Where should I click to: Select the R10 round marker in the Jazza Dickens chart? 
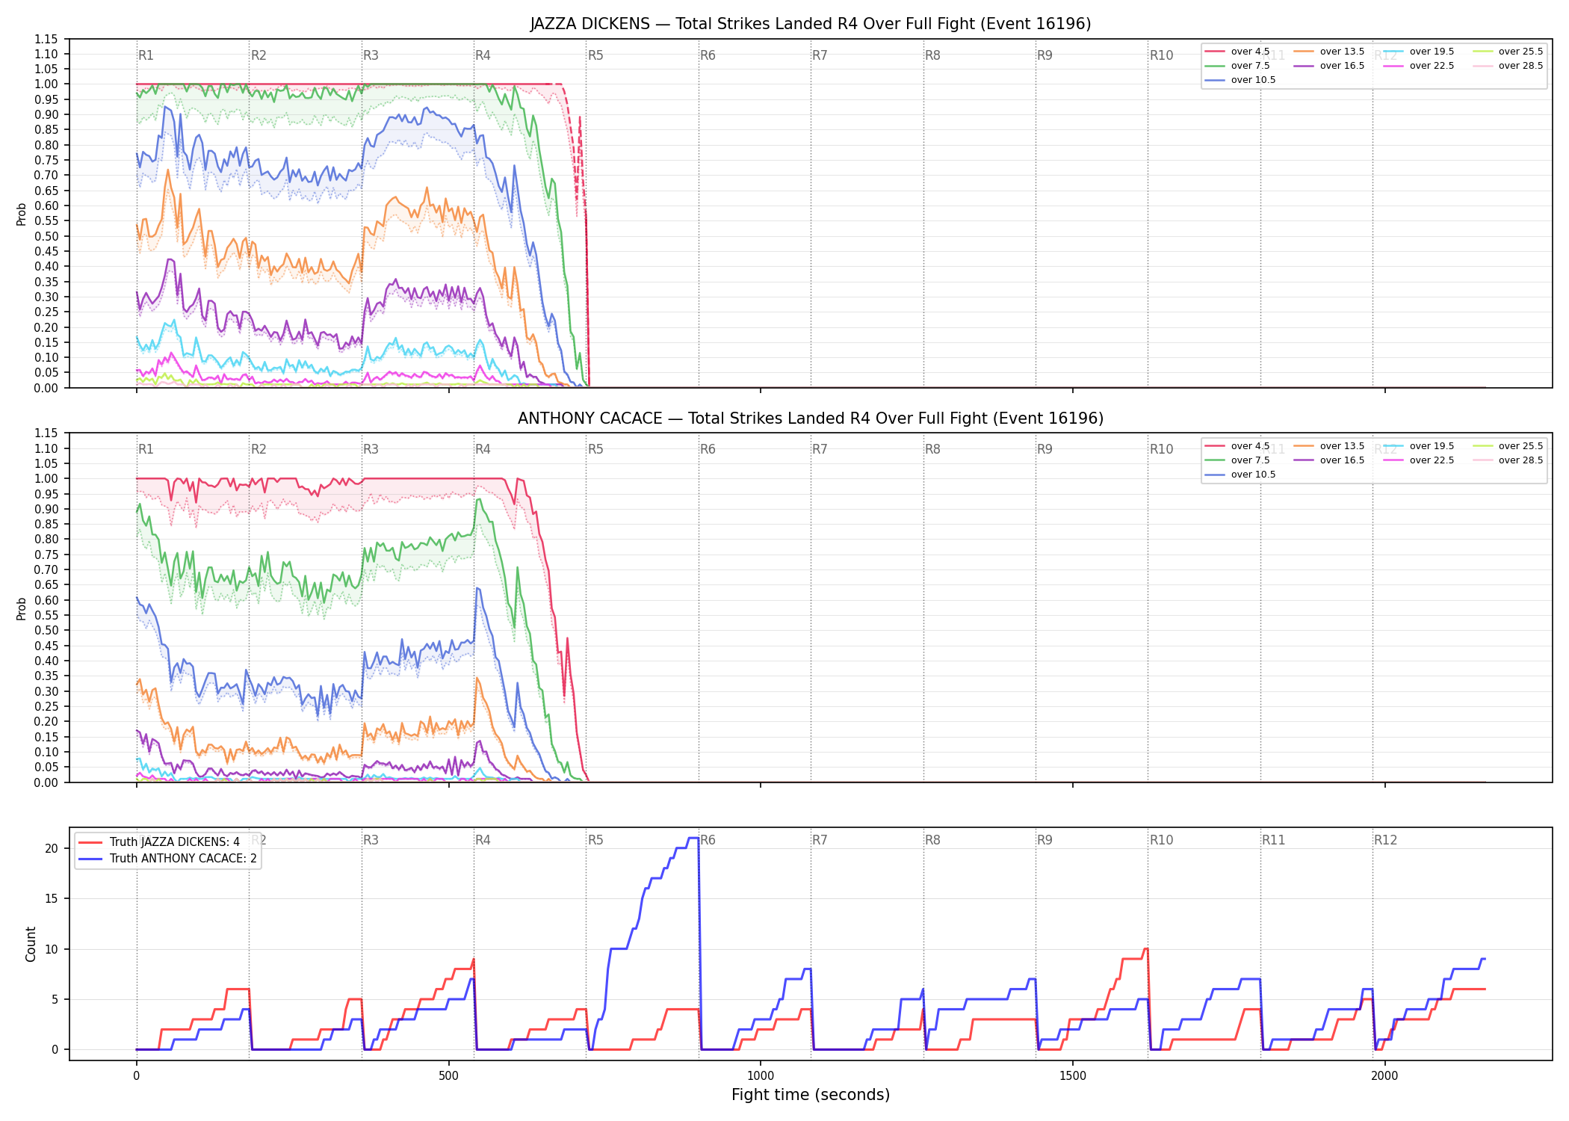(x=1161, y=55)
